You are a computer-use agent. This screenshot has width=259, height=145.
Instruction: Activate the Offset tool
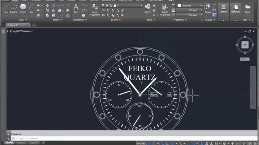point(68,15)
